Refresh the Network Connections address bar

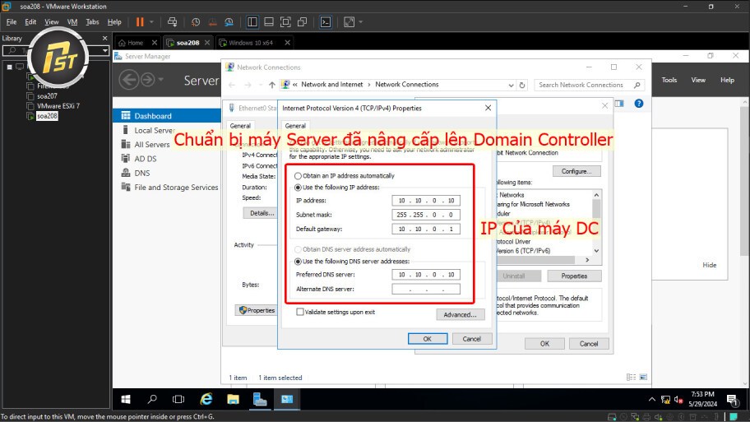522,85
